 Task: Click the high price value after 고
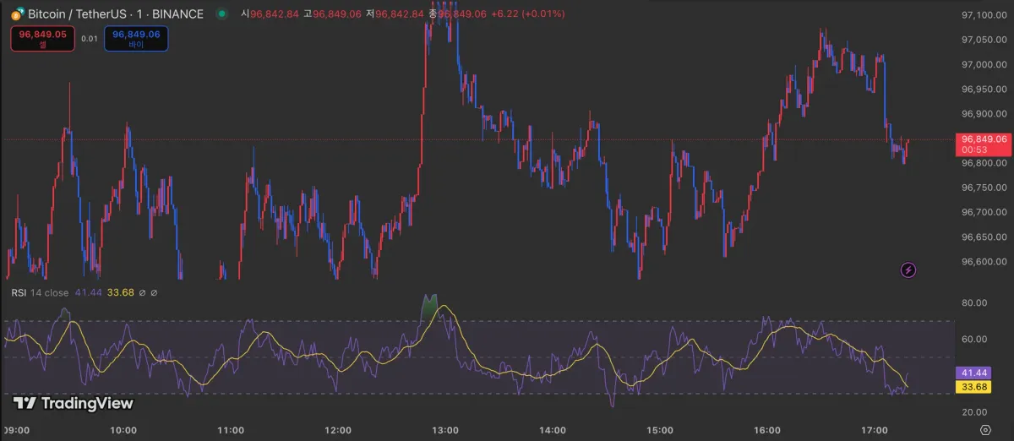coord(337,14)
